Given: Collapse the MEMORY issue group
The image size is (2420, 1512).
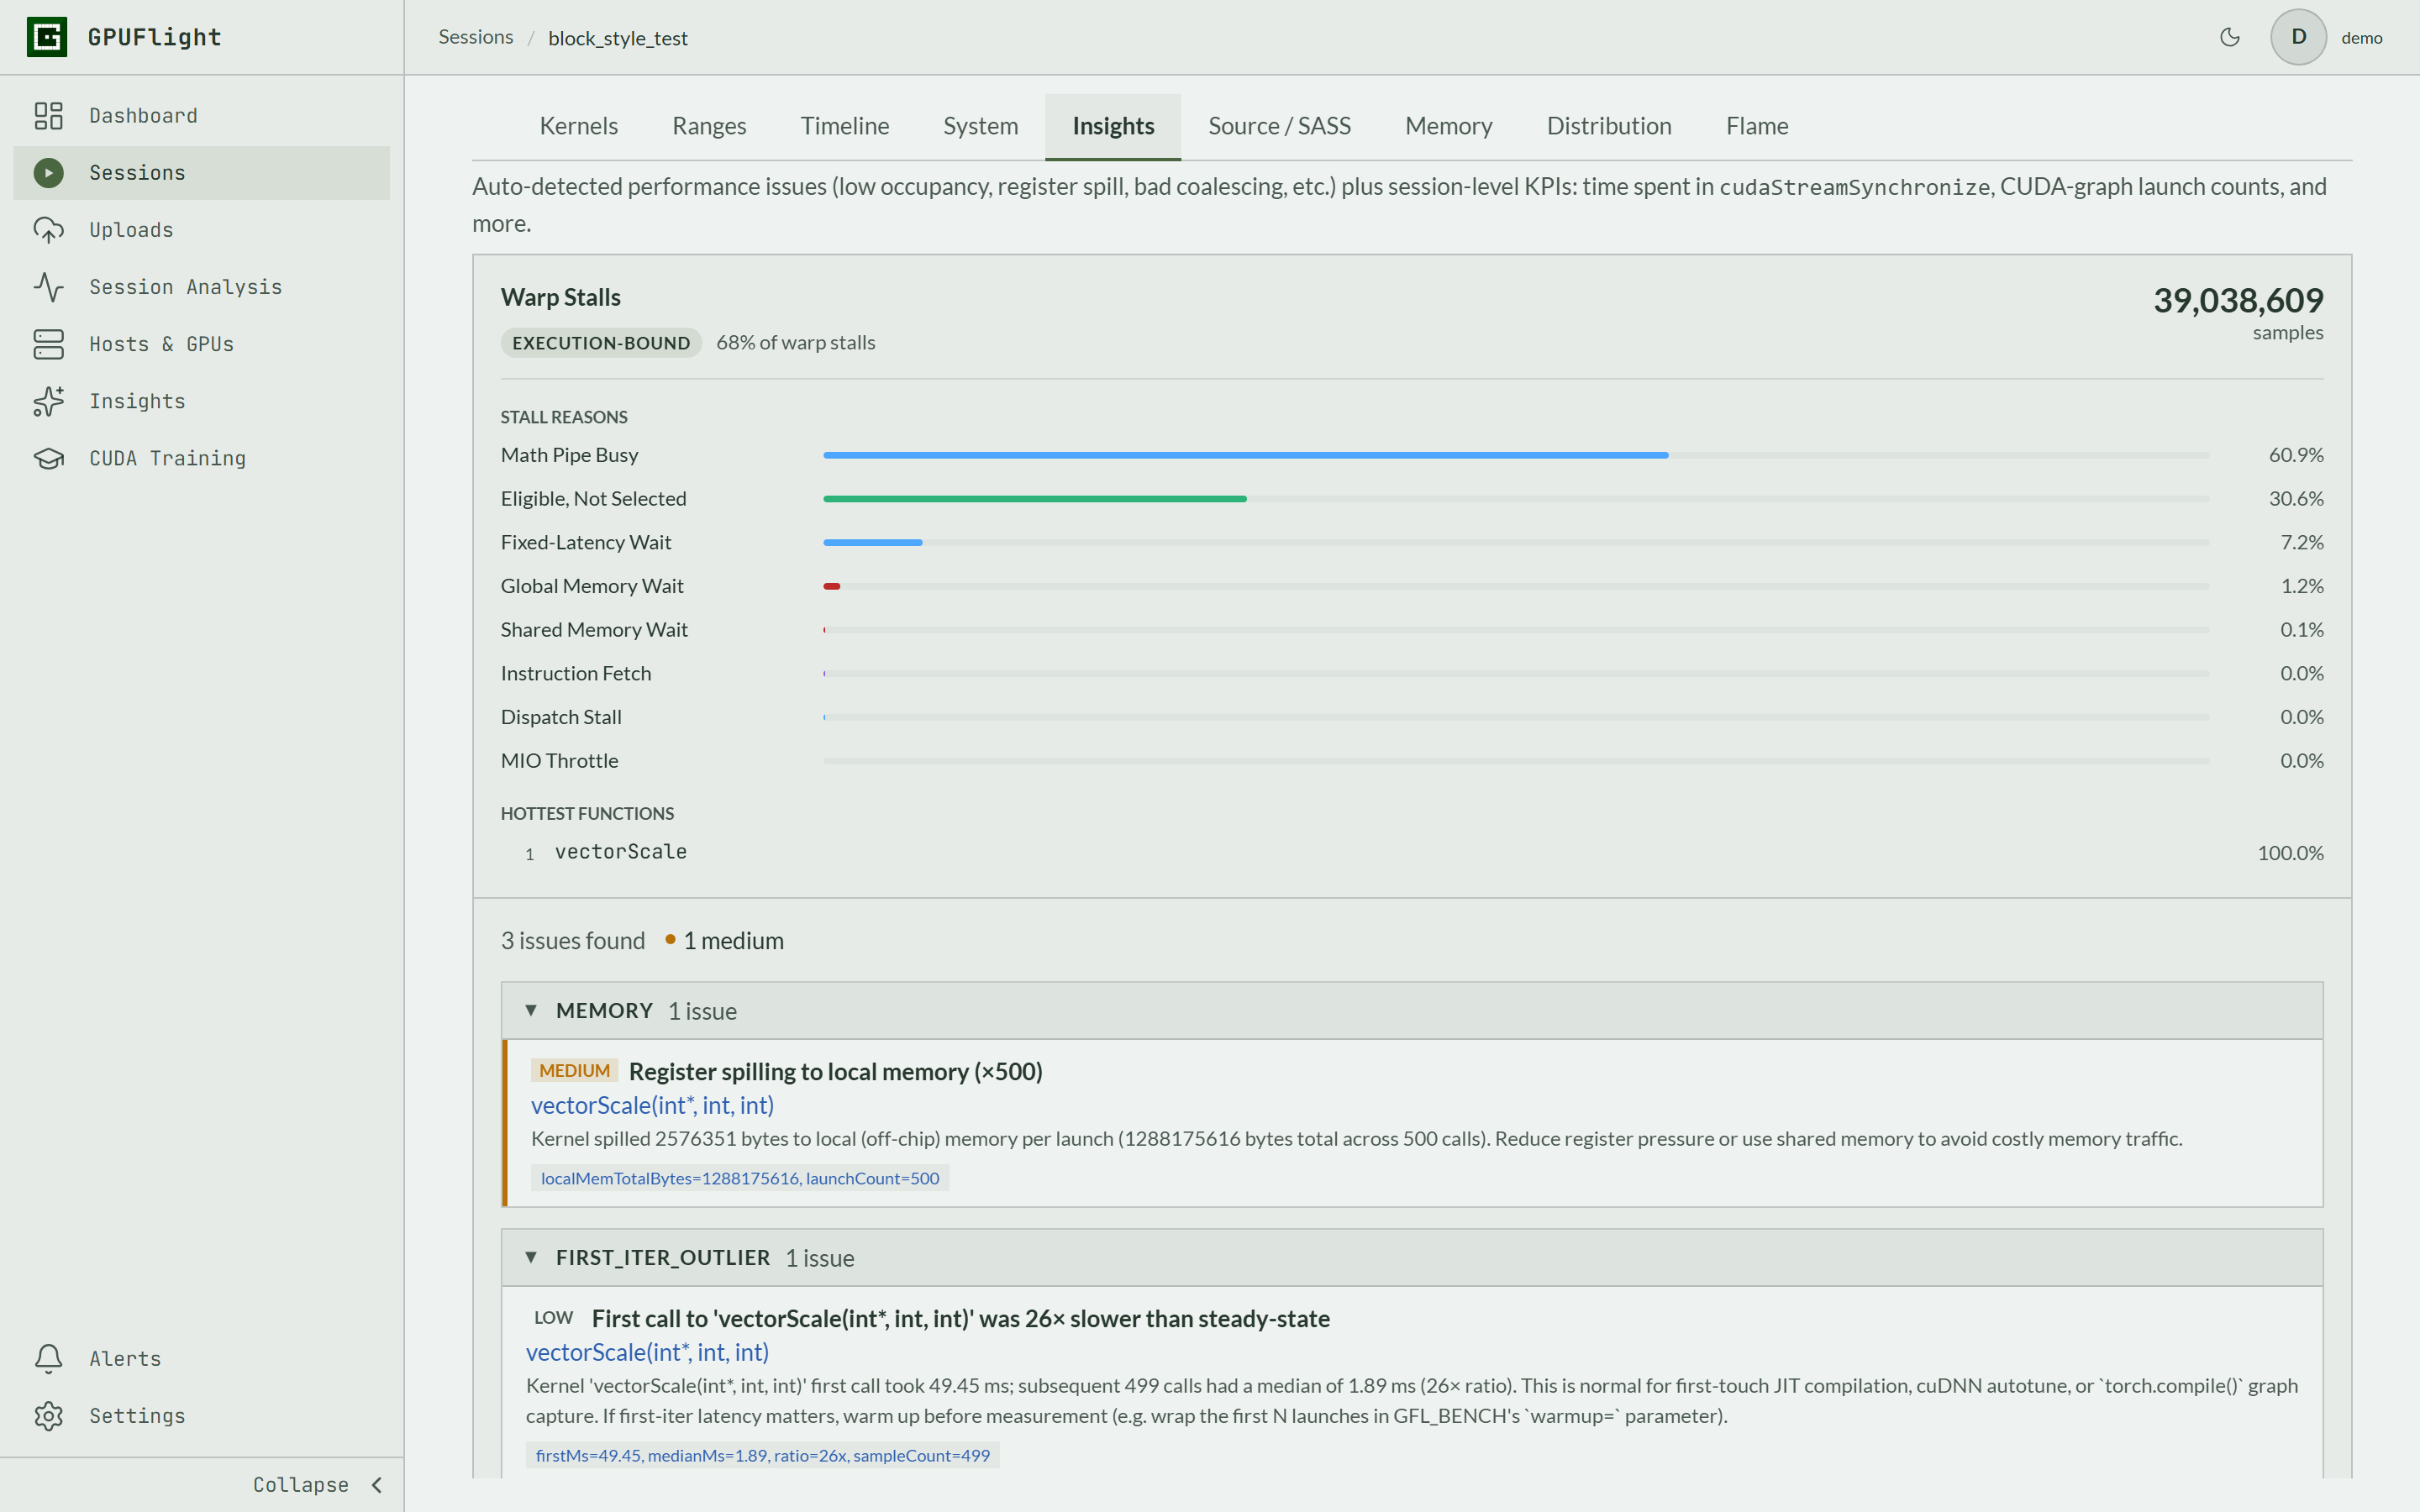Looking at the screenshot, I should click(531, 1010).
